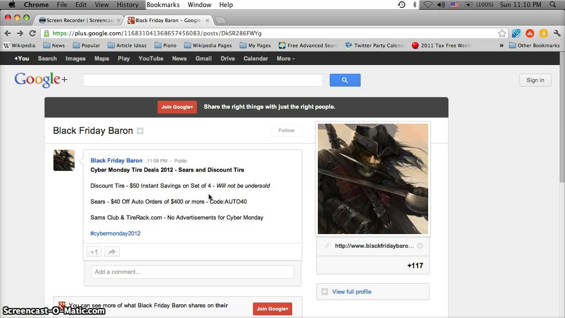This screenshot has width=565, height=318.
Task: Click the URL address bar
Action: (x=274, y=33)
